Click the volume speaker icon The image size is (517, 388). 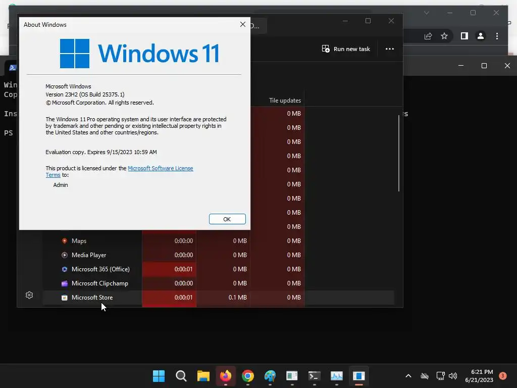click(x=453, y=376)
